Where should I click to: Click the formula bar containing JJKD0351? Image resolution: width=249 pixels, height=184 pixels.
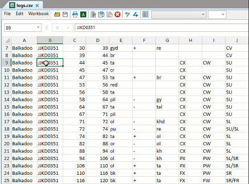pos(162,28)
